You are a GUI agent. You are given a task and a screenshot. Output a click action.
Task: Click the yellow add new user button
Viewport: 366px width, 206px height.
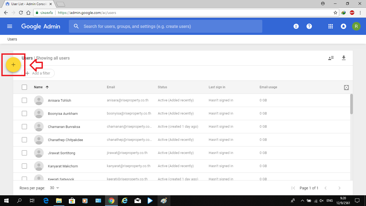[13, 65]
